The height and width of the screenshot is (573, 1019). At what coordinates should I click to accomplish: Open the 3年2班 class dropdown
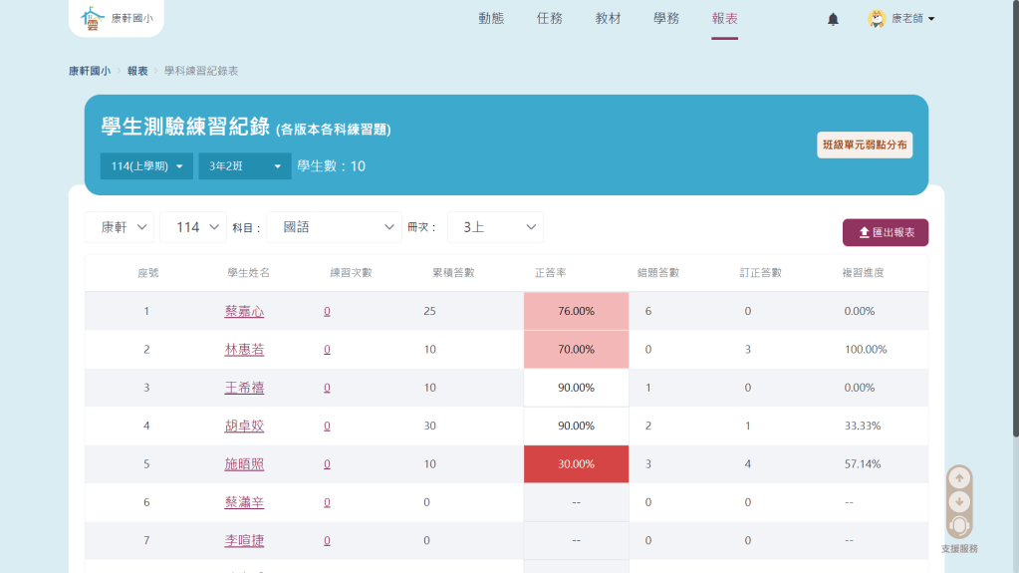point(244,165)
